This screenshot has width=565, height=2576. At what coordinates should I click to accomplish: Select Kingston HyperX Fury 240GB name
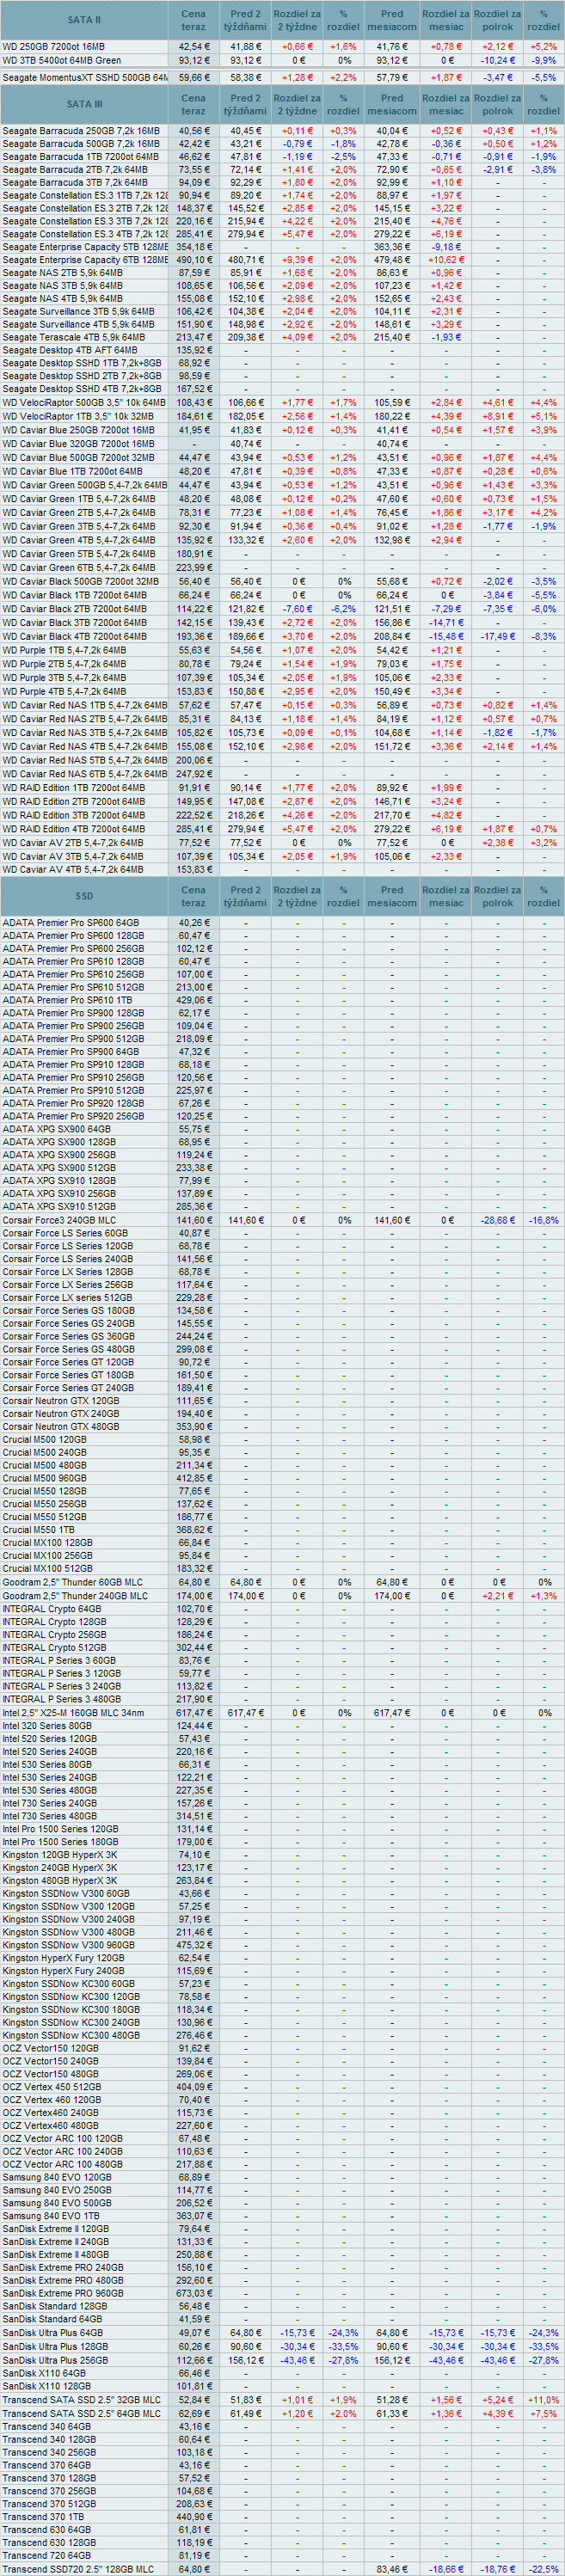(64, 1971)
